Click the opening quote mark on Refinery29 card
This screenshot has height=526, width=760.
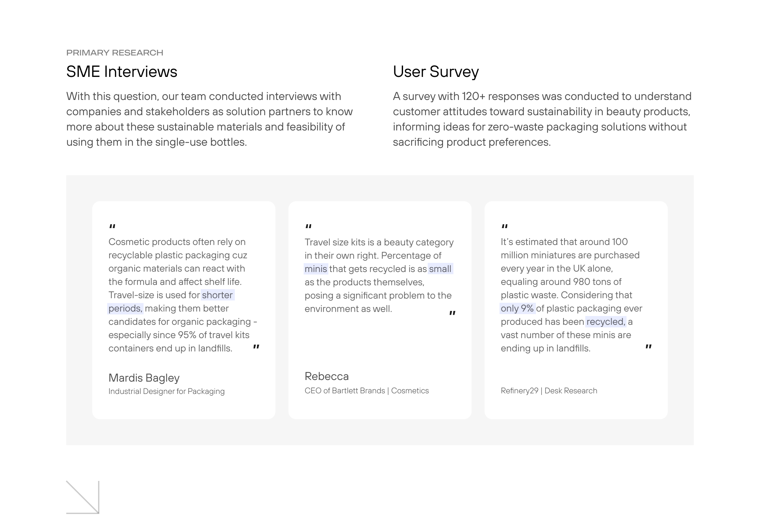[x=504, y=227]
